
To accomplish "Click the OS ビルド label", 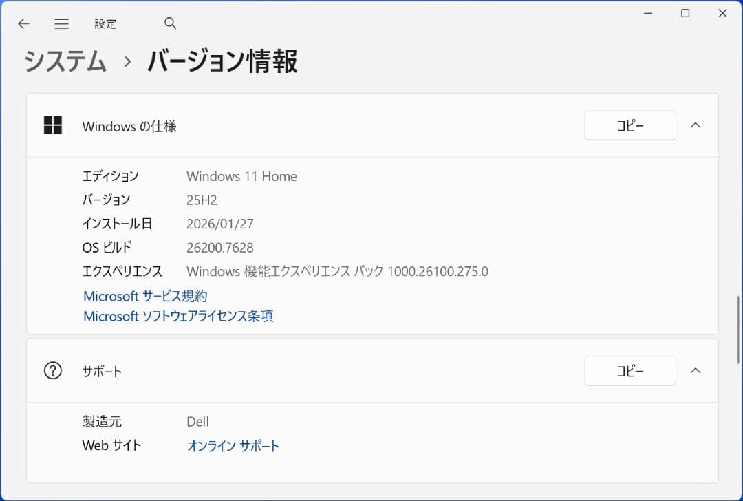I will 107,248.
